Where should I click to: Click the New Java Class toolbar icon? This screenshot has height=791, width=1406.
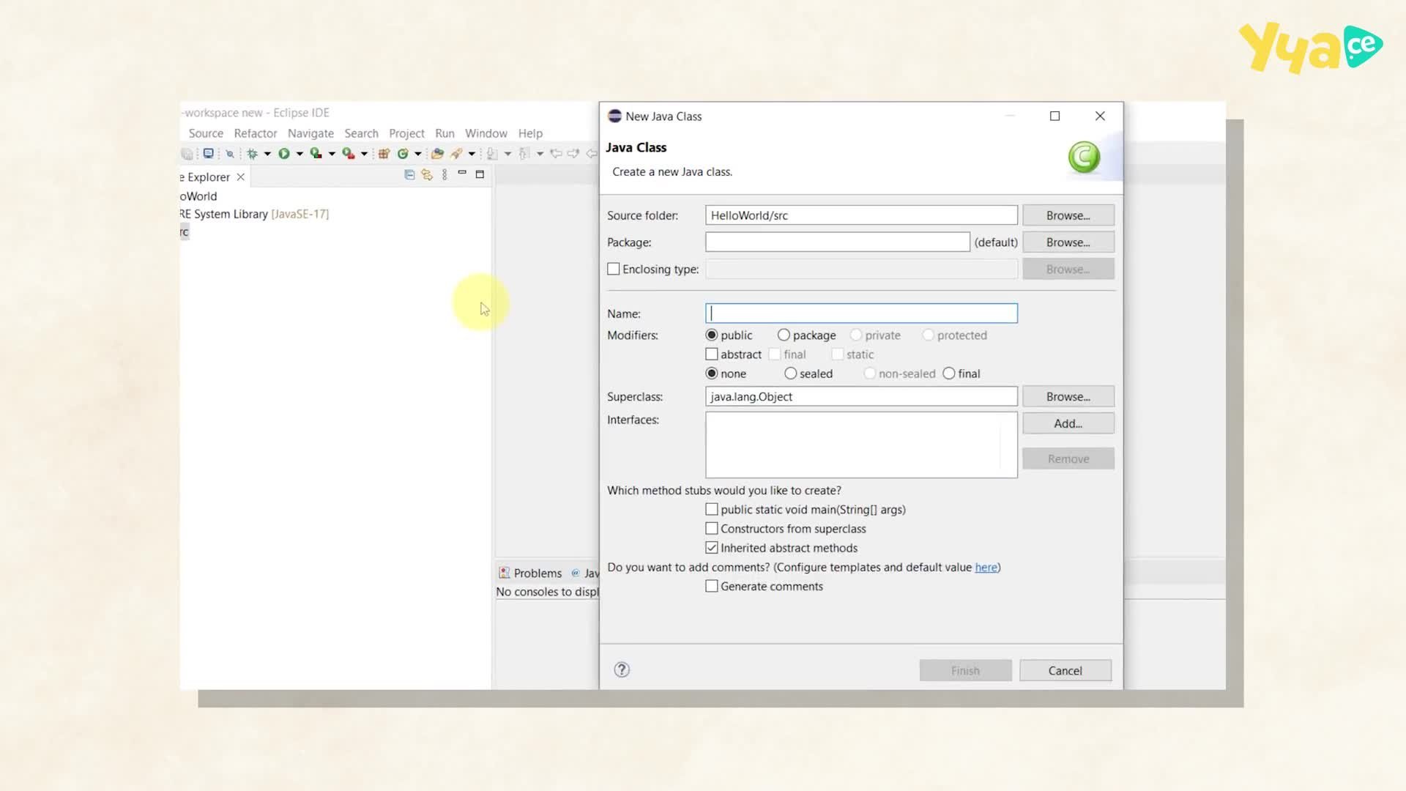coord(403,153)
